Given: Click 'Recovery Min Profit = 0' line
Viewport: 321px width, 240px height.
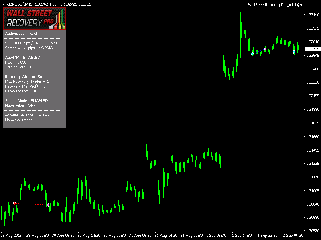Looking at the screenshot, I should click(x=25, y=86).
